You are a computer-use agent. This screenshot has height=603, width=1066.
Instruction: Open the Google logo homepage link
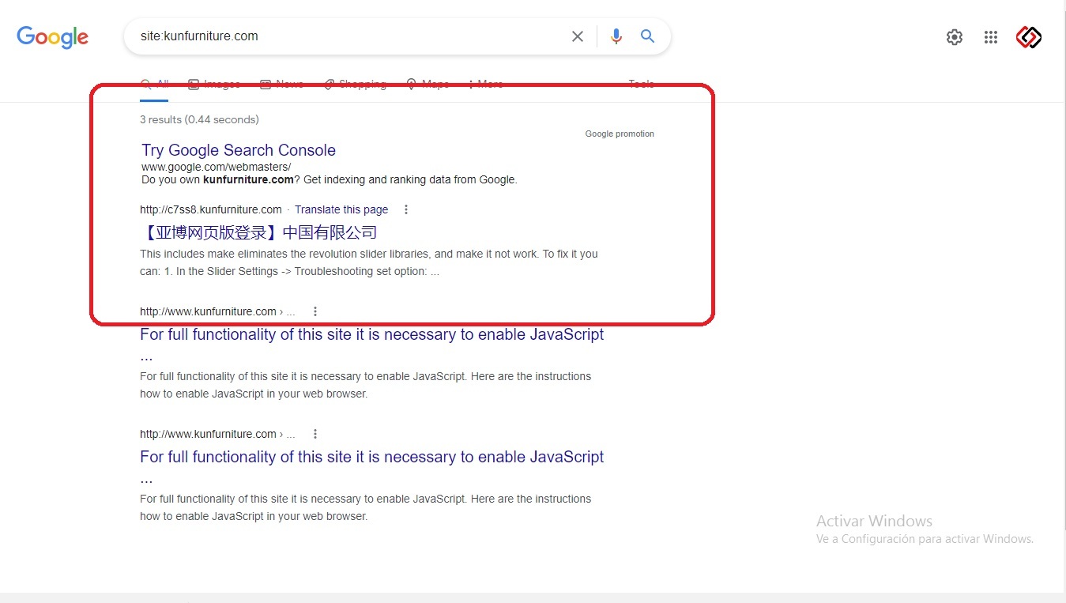52,36
